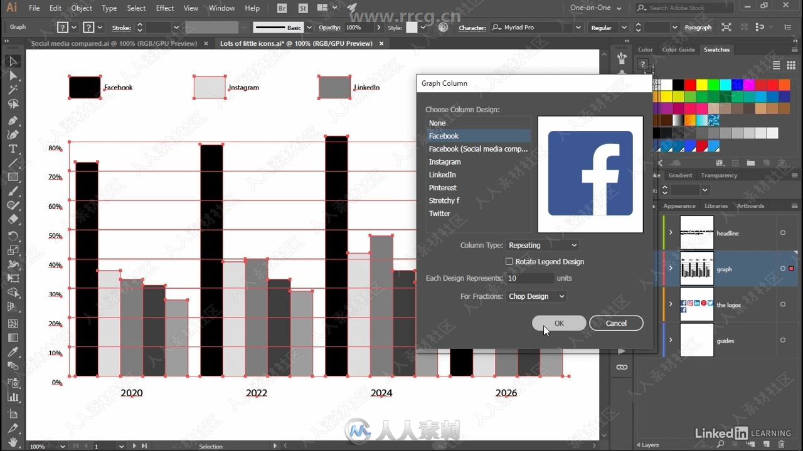
Task: Open the Column Type dropdown
Action: (543, 246)
